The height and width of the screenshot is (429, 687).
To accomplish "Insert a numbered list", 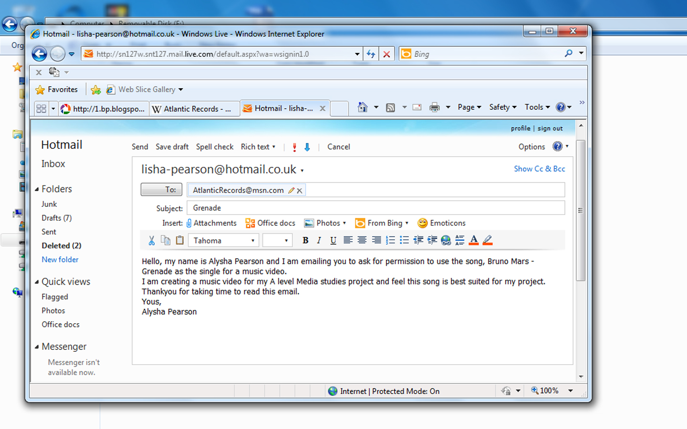I will click(390, 240).
